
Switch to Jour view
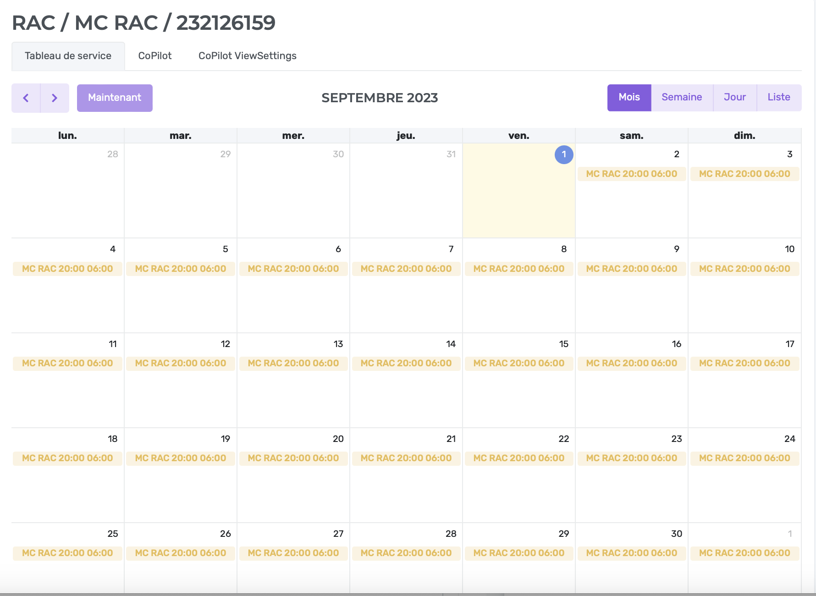click(x=734, y=97)
